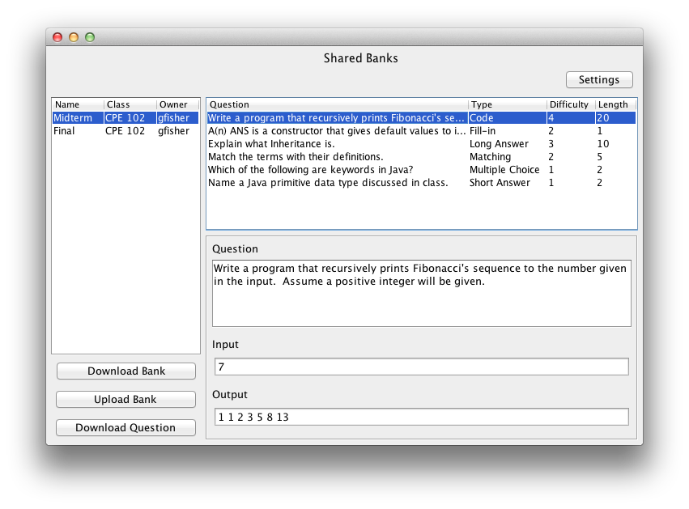689x509 pixels.
Task: Sort banks by the Owner column header
Action: click(x=176, y=105)
